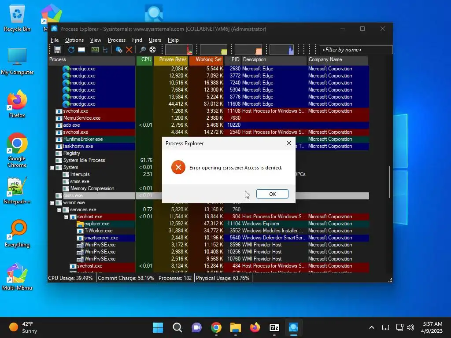Click the red Kill Process icon
The height and width of the screenshot is (338, 451).
click(129, 50)
